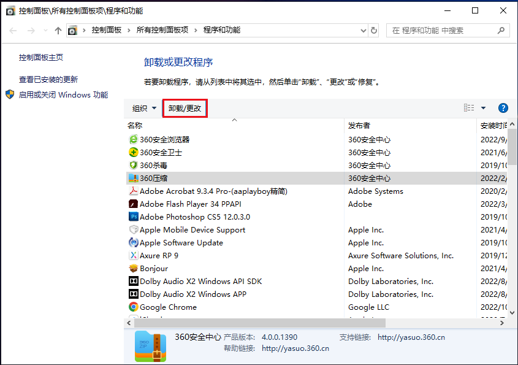Open the more view options arrow
The height and width of the screenshot is (365, 518).
pyautogui.click(x=483, y=108)
